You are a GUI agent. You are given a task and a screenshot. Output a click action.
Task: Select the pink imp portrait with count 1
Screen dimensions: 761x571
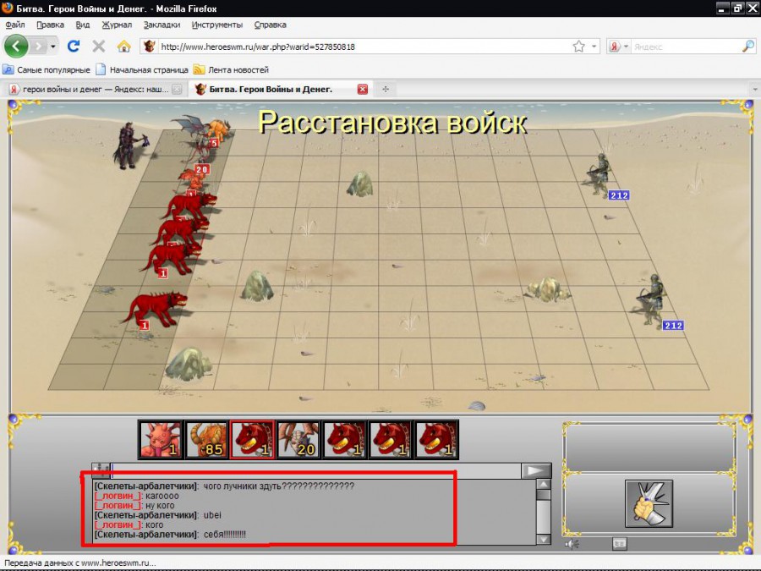coord(160,440)
